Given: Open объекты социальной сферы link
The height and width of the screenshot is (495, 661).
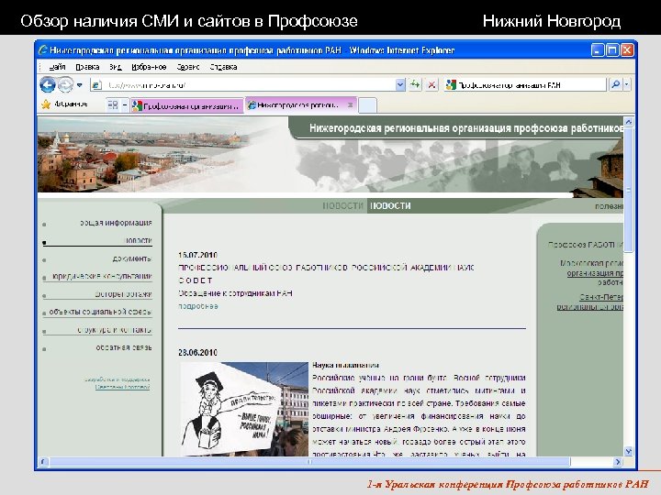Looking at the screenshot, I should pos(100,312).
